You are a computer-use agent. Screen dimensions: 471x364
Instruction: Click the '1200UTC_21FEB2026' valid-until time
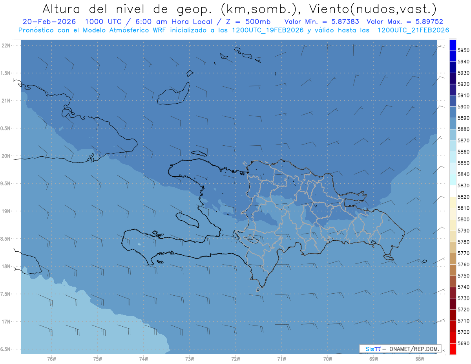pyautogui.click(x=413, y=30)
